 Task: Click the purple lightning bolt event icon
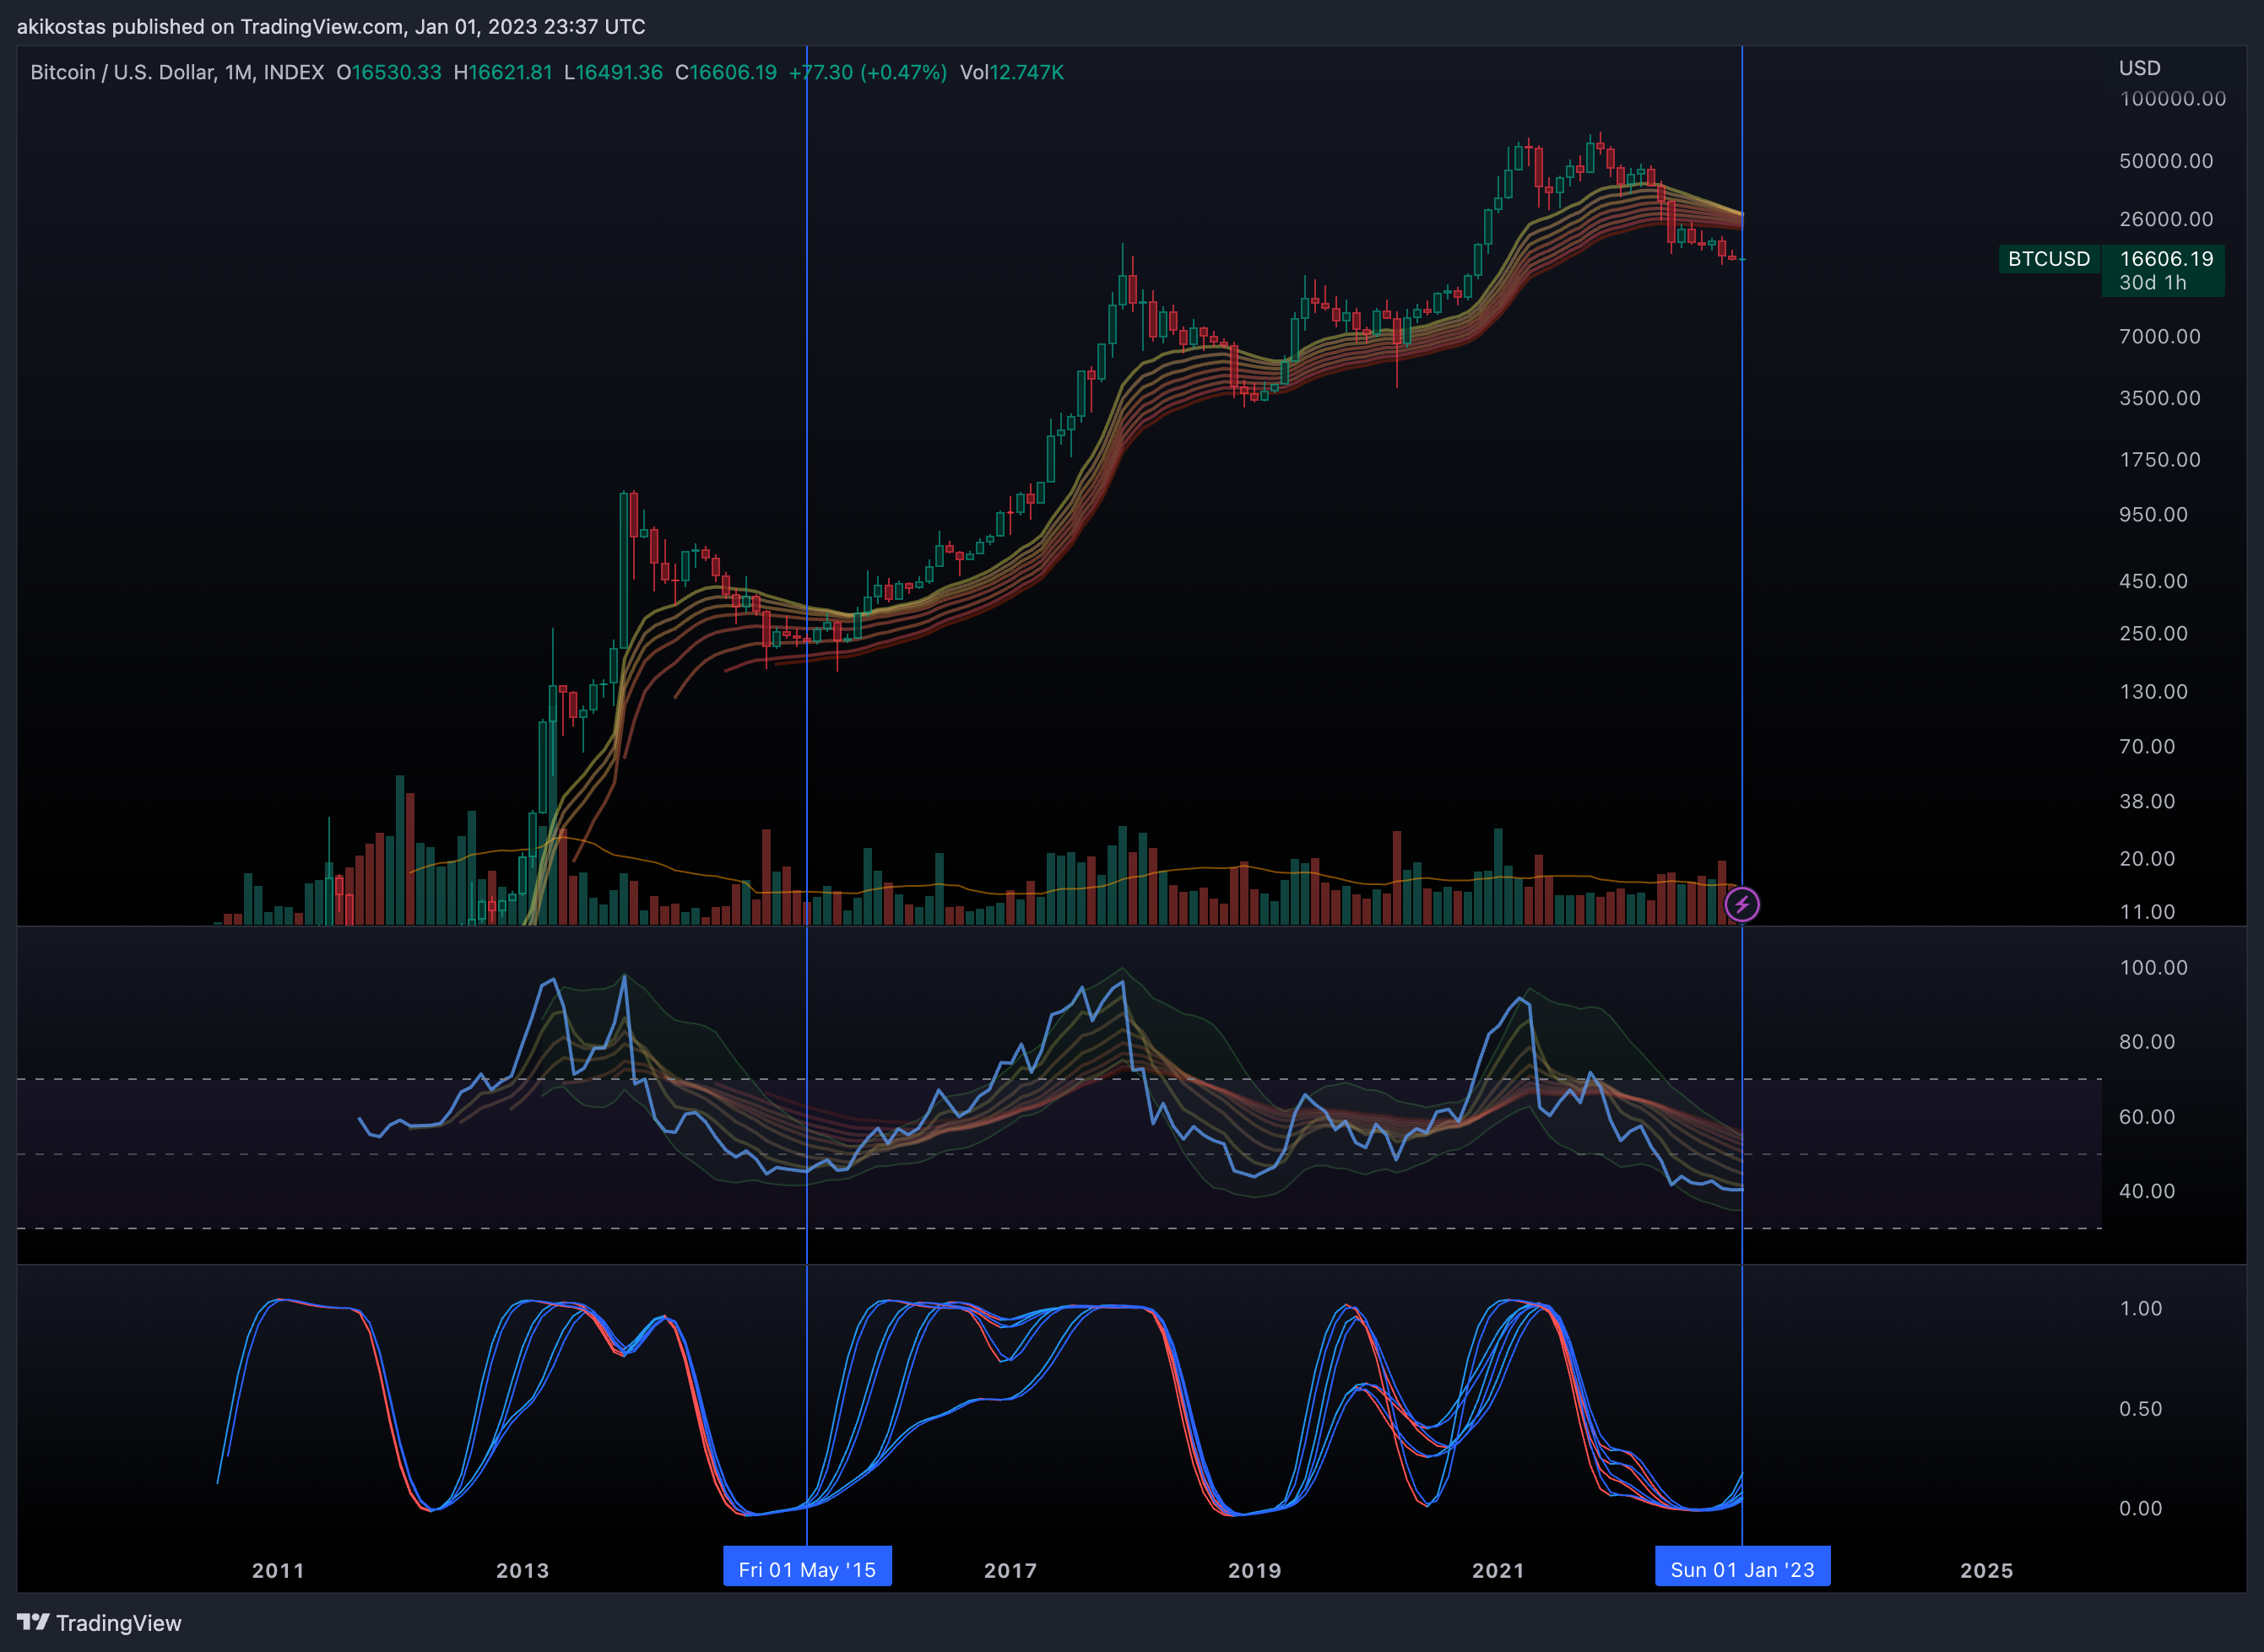(x=1741, y=905)
